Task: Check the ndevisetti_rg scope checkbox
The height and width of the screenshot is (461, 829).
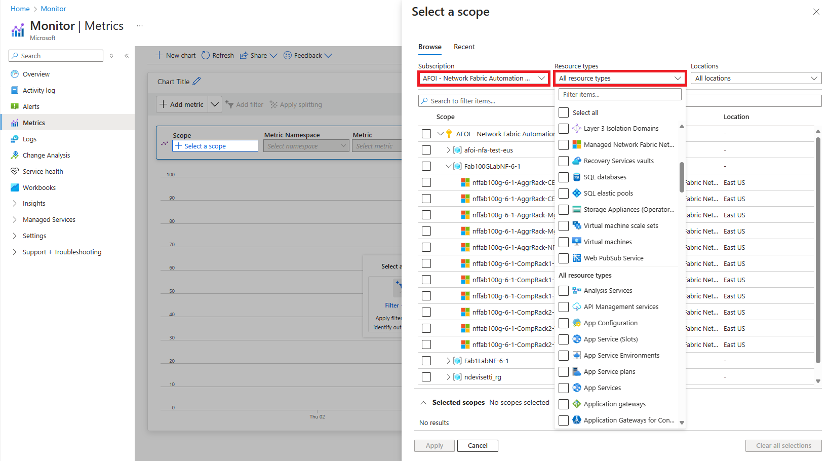Action: coord(426,377)
